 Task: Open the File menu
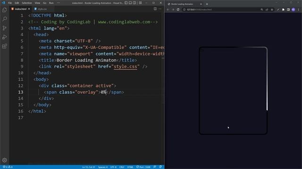pos(10,3)
